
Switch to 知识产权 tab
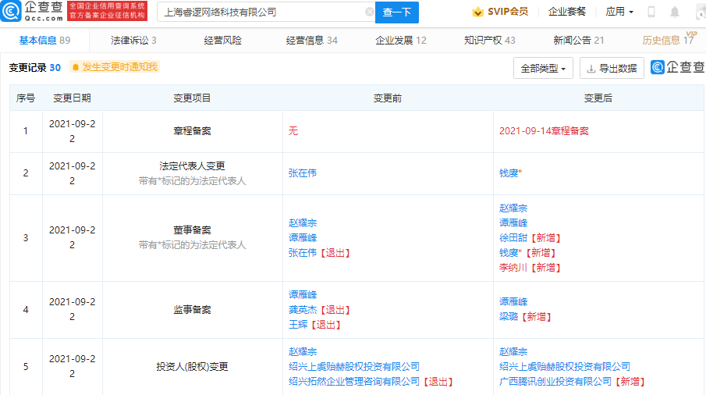pos(489,40)
